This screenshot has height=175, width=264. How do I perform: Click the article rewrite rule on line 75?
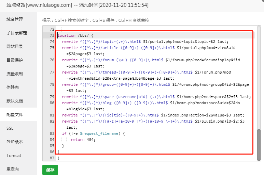(149, 51)
